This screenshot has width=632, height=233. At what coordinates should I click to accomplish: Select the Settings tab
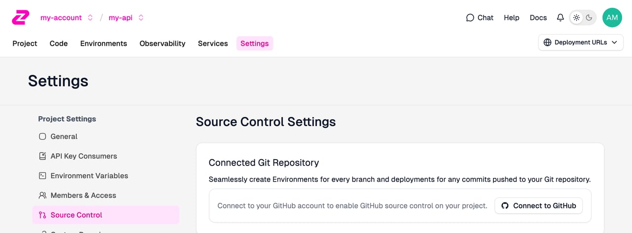pyautogui.click(x=255, y=43)
